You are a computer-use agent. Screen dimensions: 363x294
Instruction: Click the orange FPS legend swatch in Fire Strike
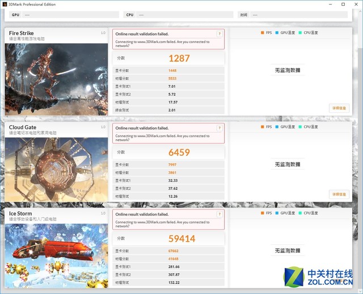[262, 33]
